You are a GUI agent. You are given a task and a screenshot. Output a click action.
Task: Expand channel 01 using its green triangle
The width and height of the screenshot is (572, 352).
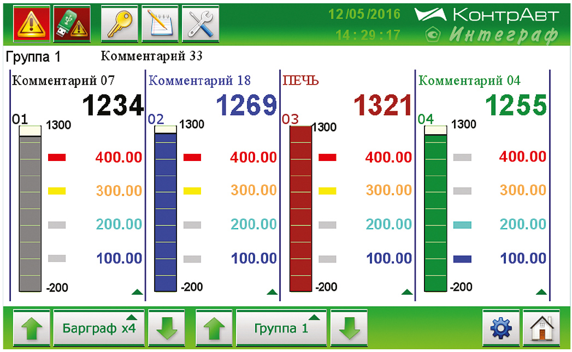[137, 293]
